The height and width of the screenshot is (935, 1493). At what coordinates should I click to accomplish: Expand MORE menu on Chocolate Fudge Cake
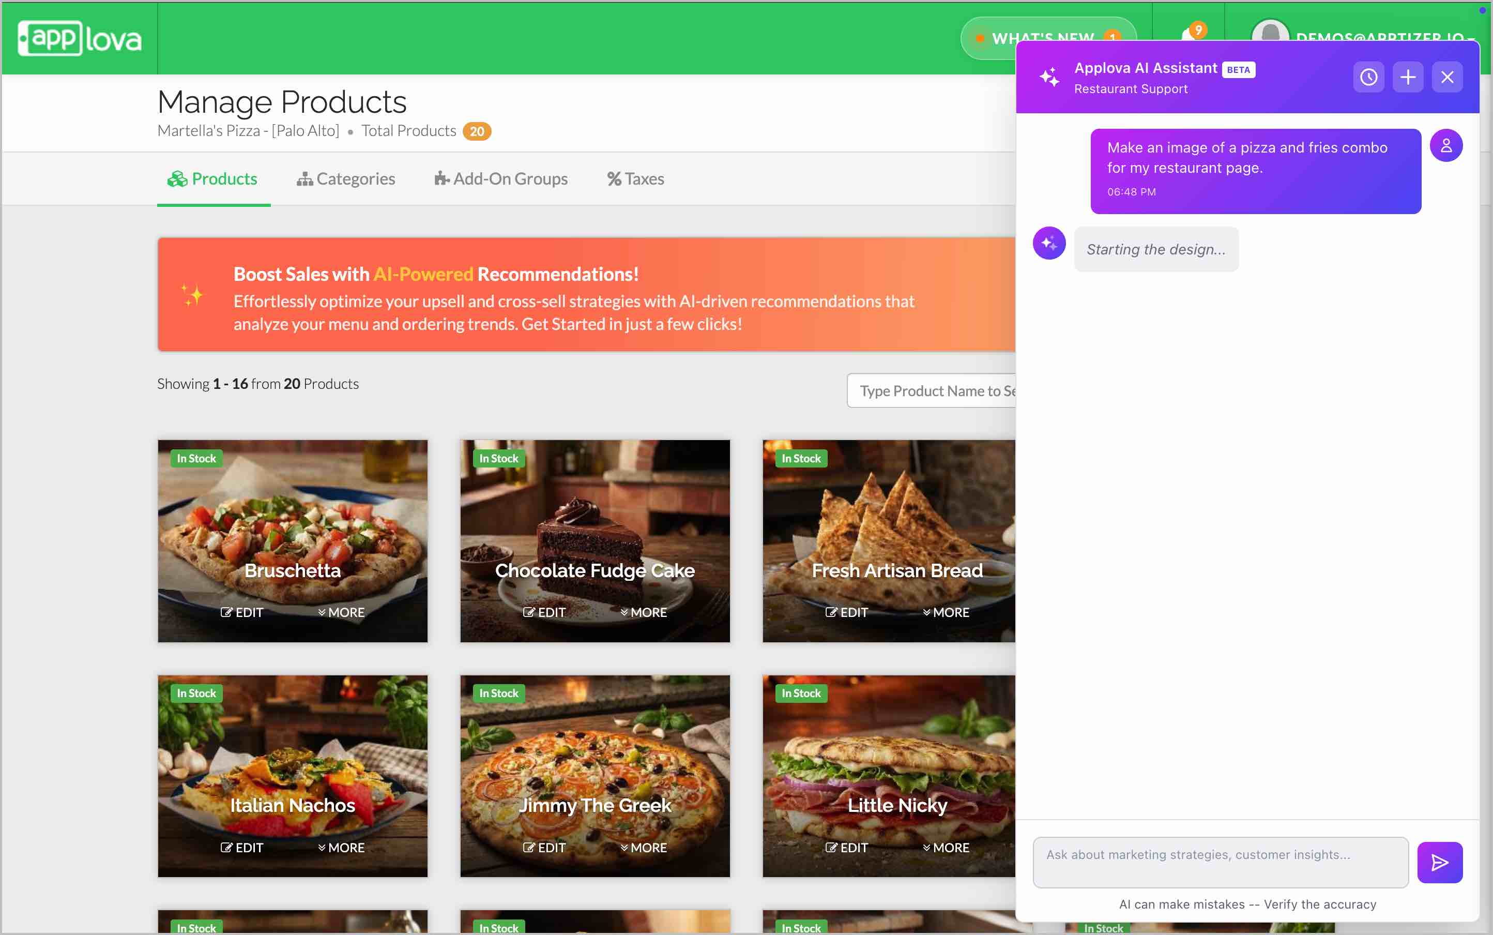(x=644, y=612)
